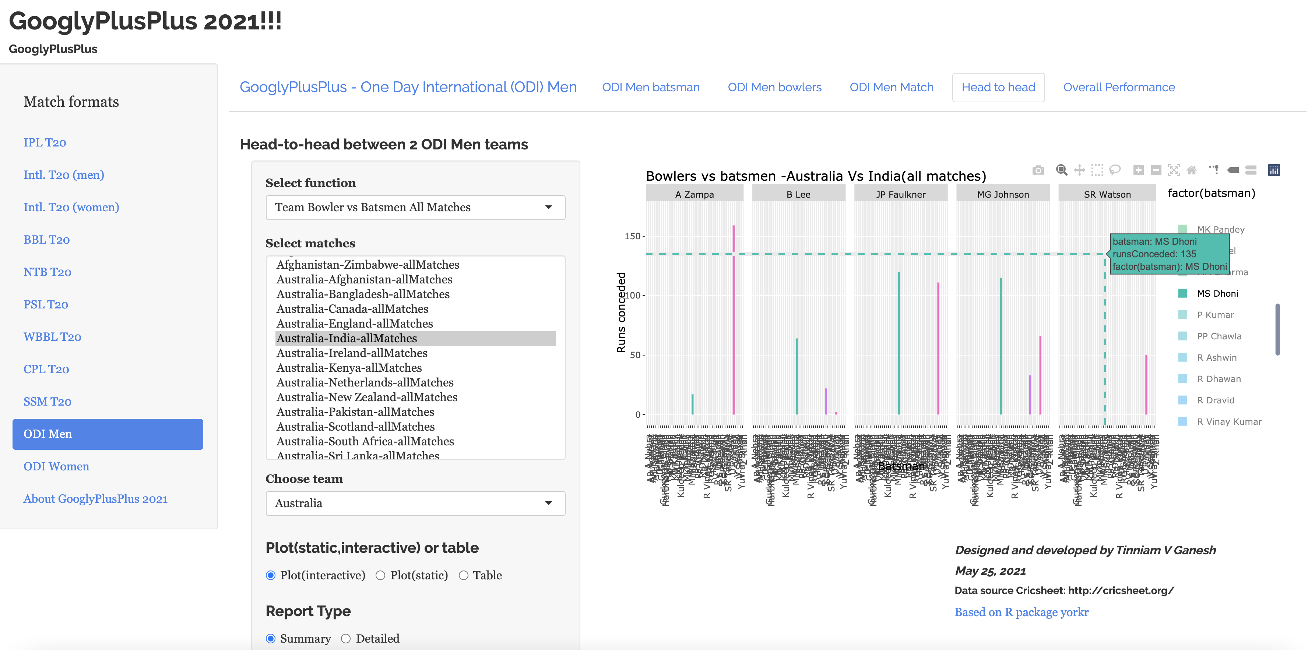The image size is (1308, 650).
Task: Select Australia-England-allMatches in the list
Action: coord(354,324)
